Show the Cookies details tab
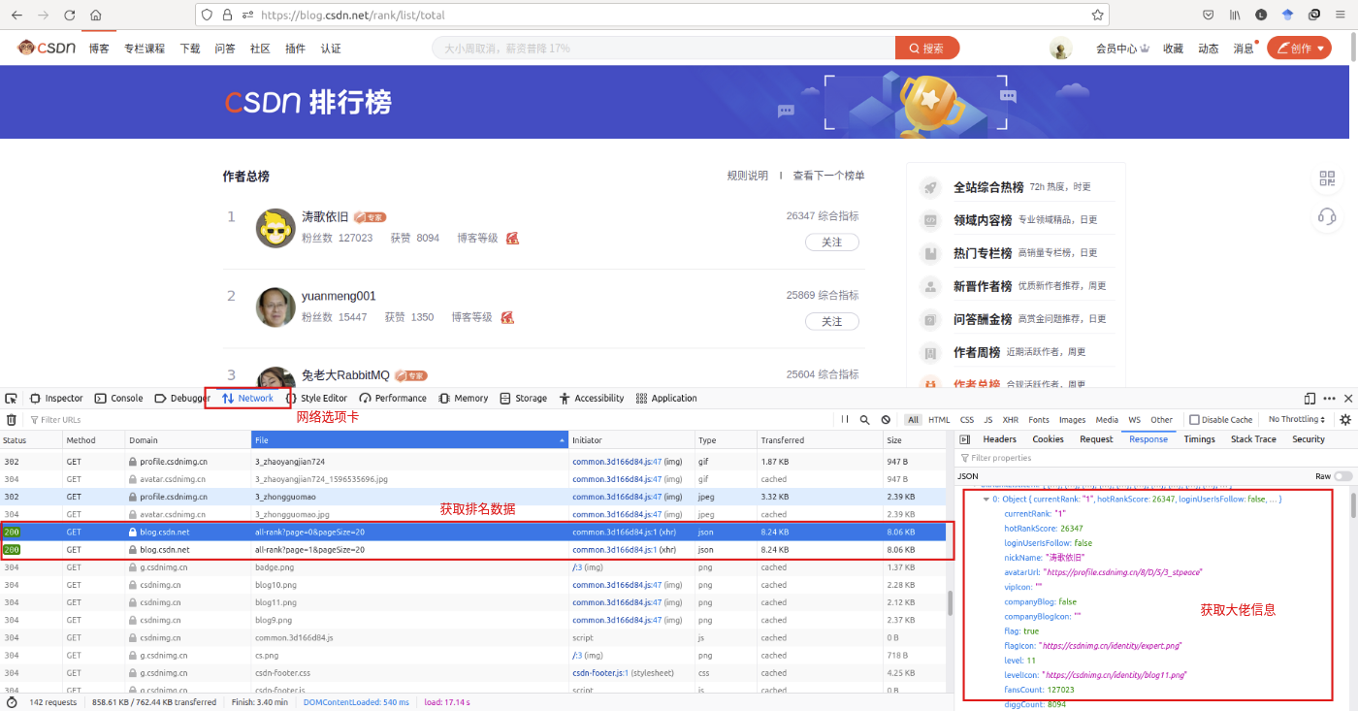 coord(1048,439)
